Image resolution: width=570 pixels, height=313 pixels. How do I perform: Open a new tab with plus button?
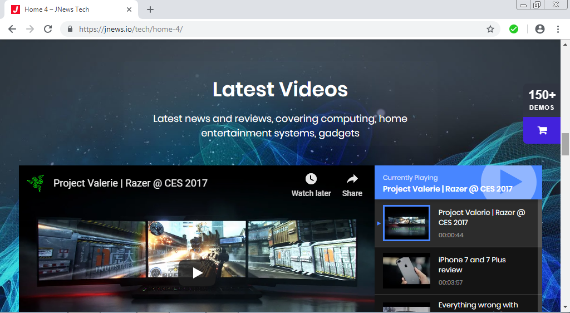tap(150, 9)
